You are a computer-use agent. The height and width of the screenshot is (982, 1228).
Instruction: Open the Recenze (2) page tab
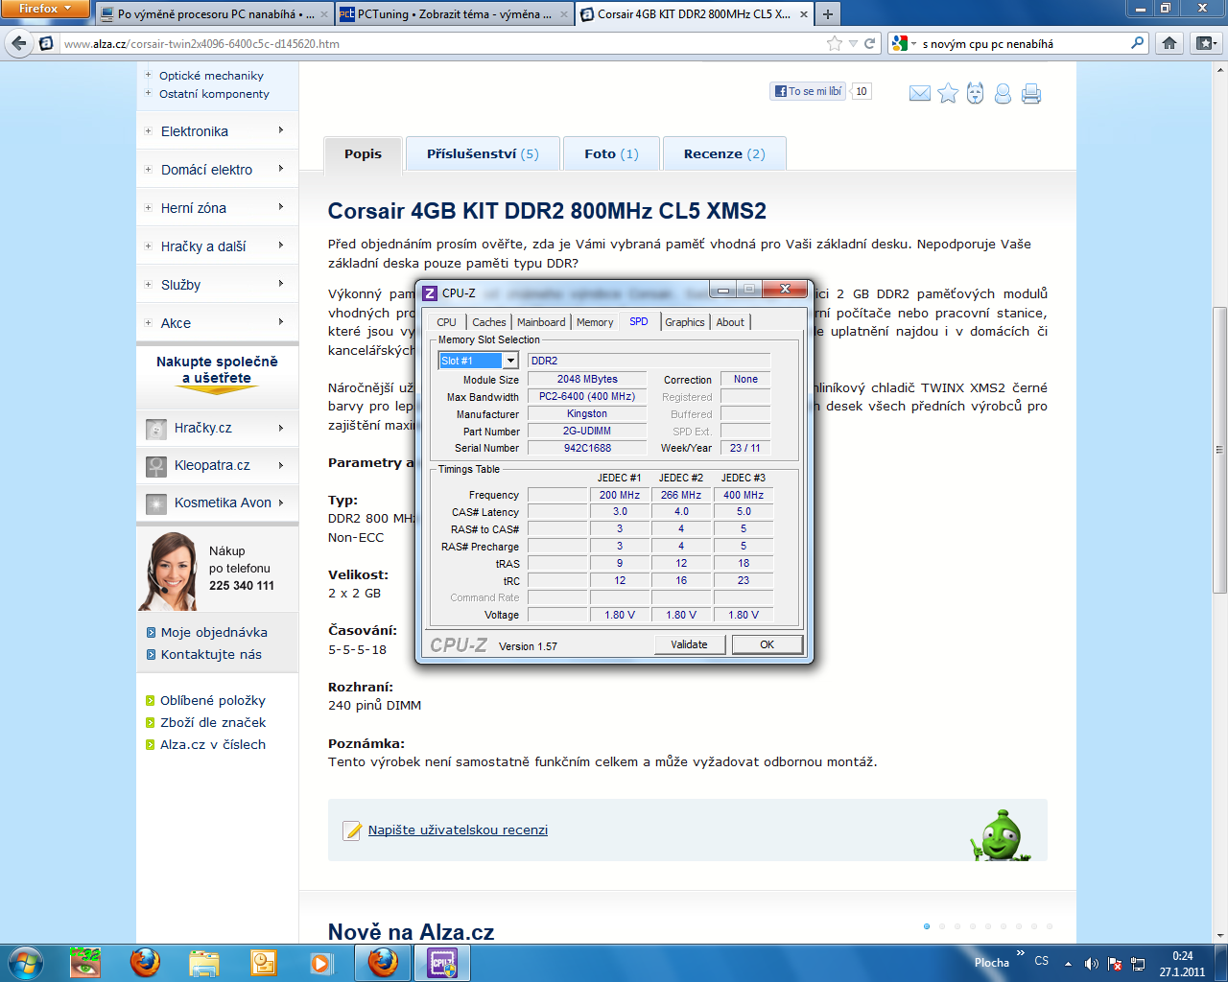[724, 153]
